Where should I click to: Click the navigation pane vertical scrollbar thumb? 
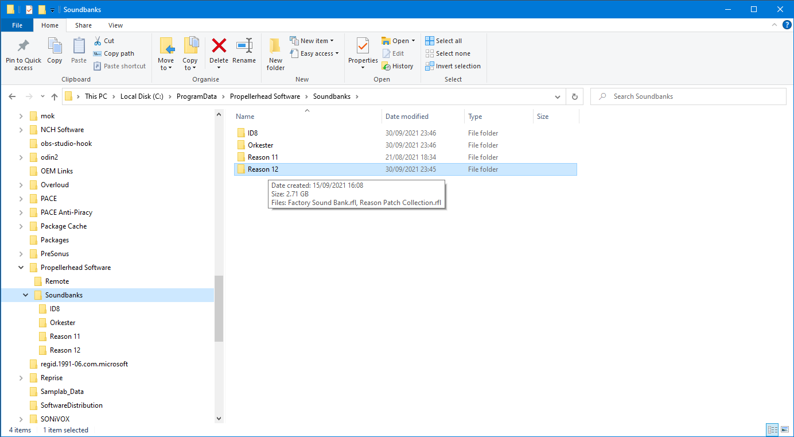(219, 308)
